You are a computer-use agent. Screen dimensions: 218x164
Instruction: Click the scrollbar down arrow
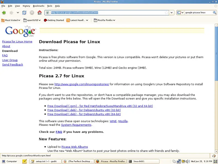[x=216, y=151]
